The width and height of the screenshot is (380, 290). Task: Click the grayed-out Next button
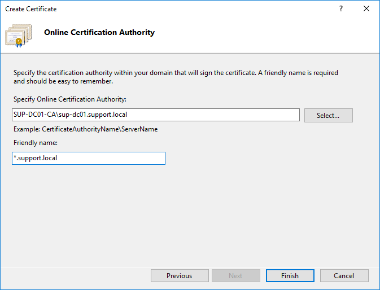[235, 275]
